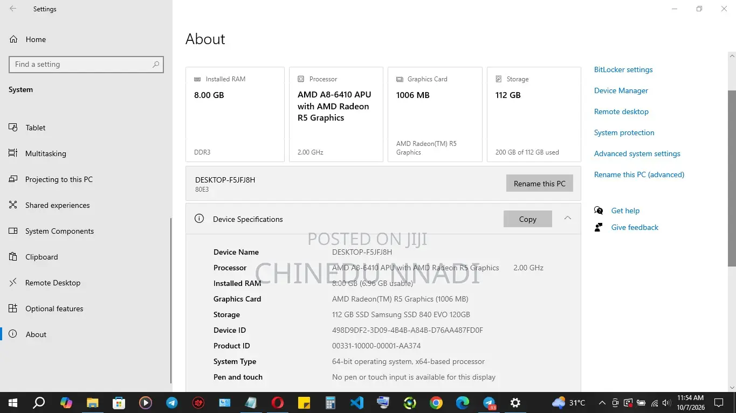Image resolution: width=736 pixels, height=413 pixels.
Task: Open taskbar Search
Action: click(39, 403)
